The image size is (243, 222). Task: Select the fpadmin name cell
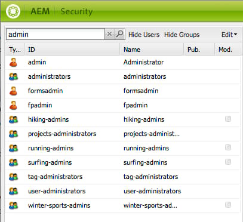coord(136,105)
